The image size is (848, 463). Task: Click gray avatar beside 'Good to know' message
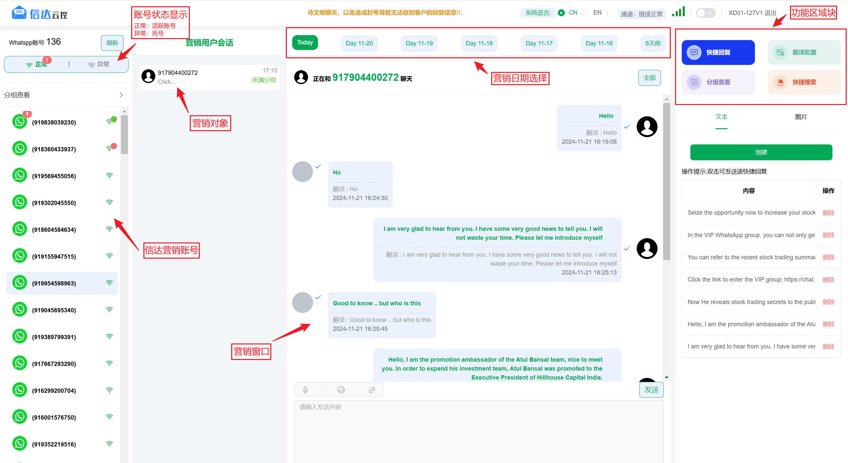302,302
